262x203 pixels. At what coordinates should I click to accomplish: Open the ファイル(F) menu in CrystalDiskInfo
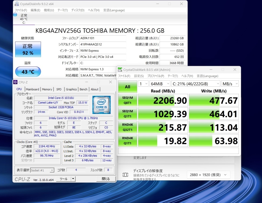21,10
